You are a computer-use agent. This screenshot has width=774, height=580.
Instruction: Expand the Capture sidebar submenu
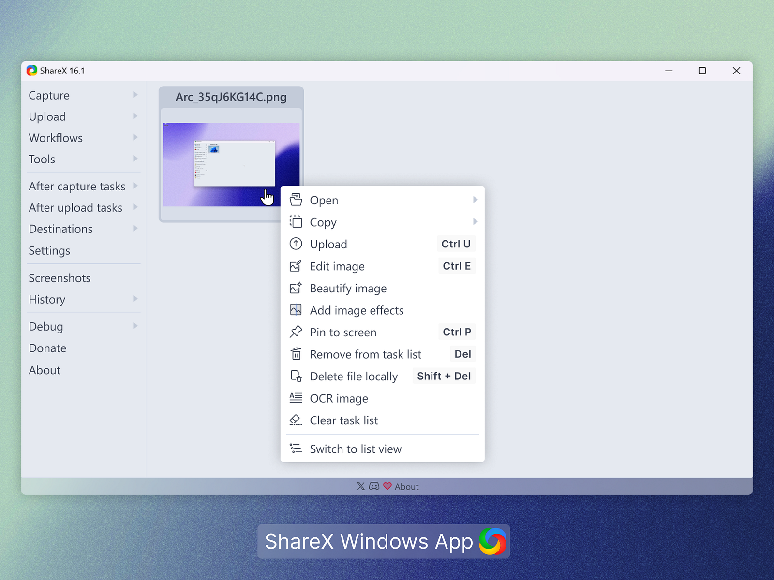(x=135, y=95)
